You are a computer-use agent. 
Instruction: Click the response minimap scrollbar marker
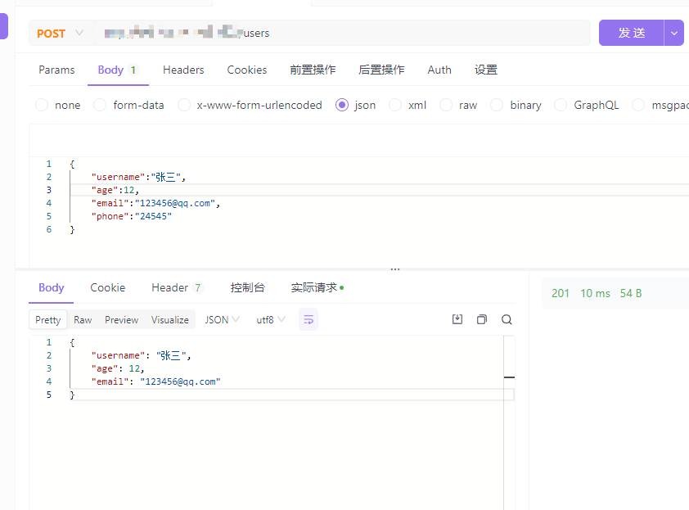click(x=509, y=377)
